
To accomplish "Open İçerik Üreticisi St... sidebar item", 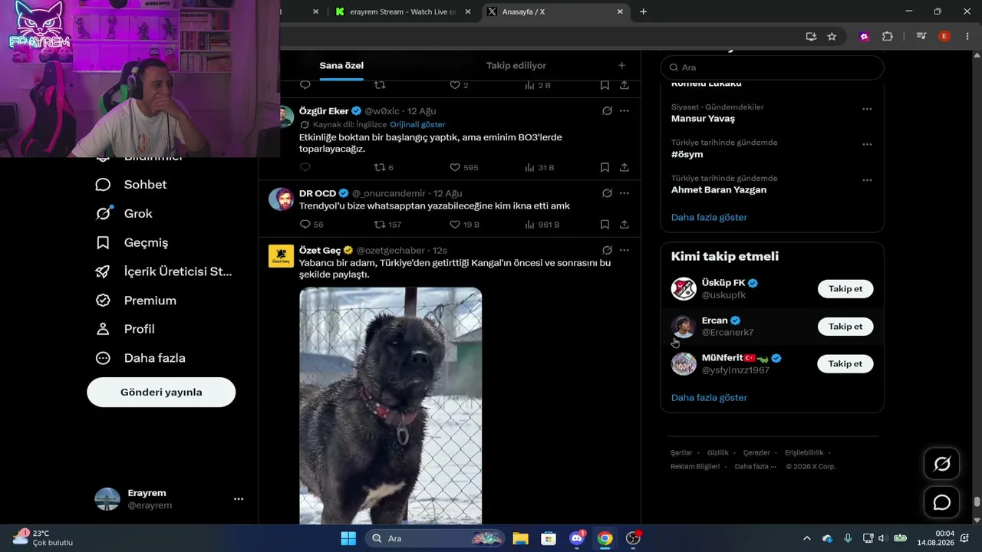I will coord(163,271).
